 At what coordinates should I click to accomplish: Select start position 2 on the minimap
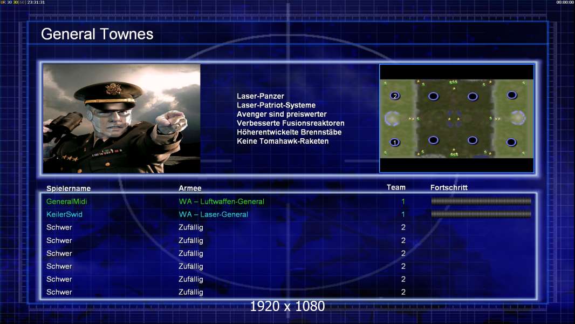point(395,96)
